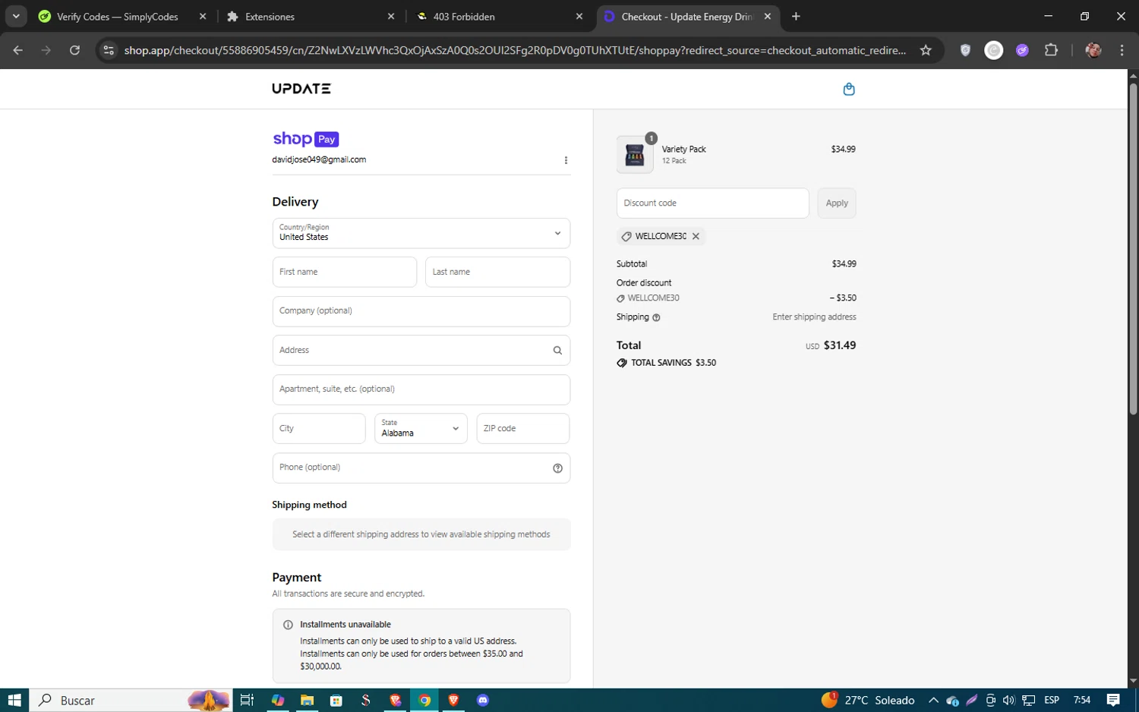Remove the WELLCOME30 discount tag
Image resolution: width=1139 pixels, height=712 pixels.
(696, 236)
